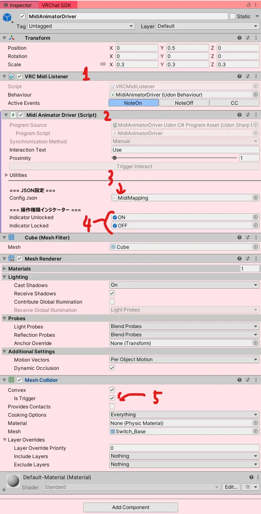261x514 pixels.
Task: Disable the Is Trigger checkbox
Action: click(x=112, y=398)
